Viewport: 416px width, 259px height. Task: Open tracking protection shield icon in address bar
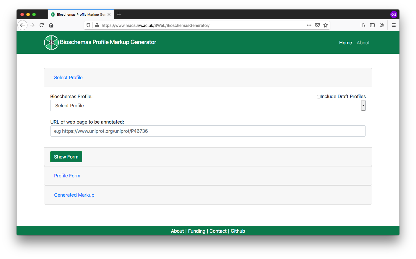tap(88, 25)
